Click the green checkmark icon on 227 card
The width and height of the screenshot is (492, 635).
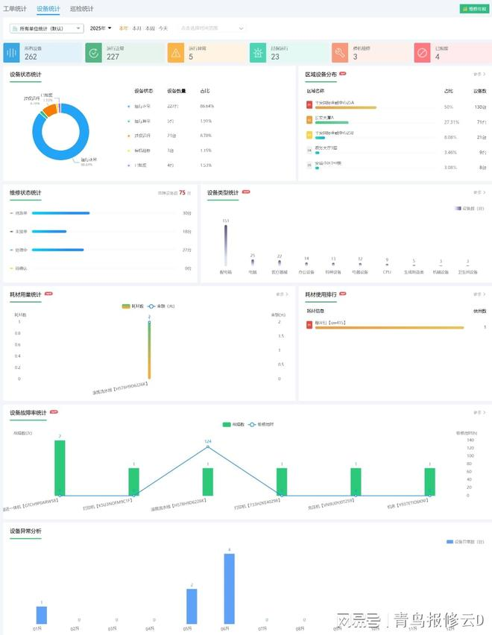pyautogui.click(x=94, y=53)
